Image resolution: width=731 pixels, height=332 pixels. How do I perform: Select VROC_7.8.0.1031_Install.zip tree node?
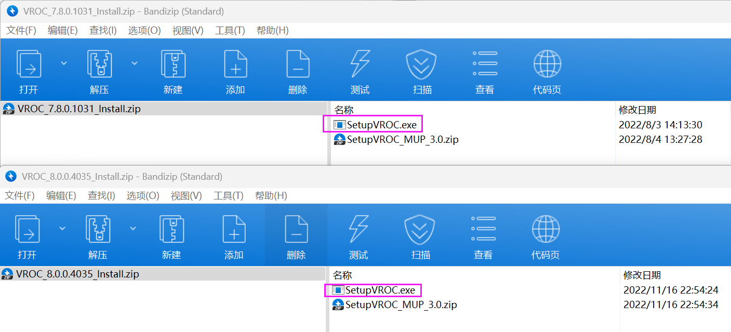tap(79, 109)
